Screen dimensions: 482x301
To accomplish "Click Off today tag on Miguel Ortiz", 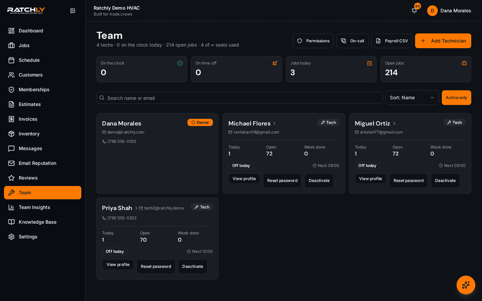I will pos(367,166).
